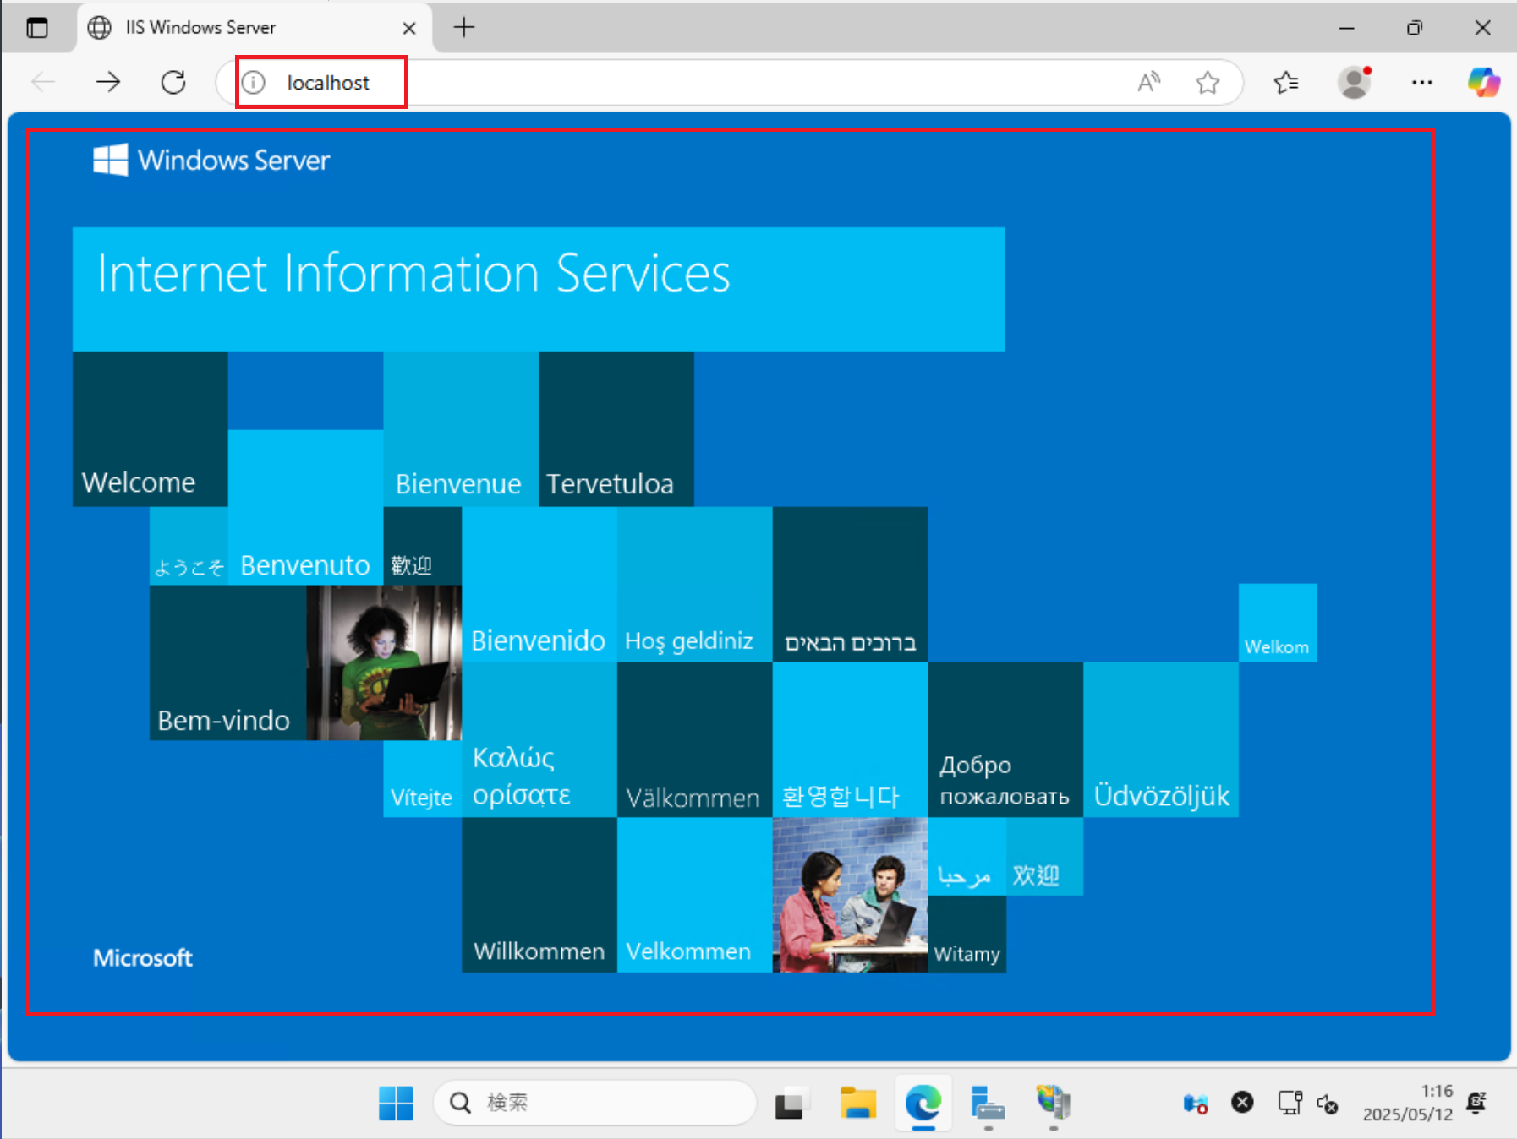Open Server Manager taskbar icon
The width and height of the screenshot is (1517, 1139).
coord(988,1103)
